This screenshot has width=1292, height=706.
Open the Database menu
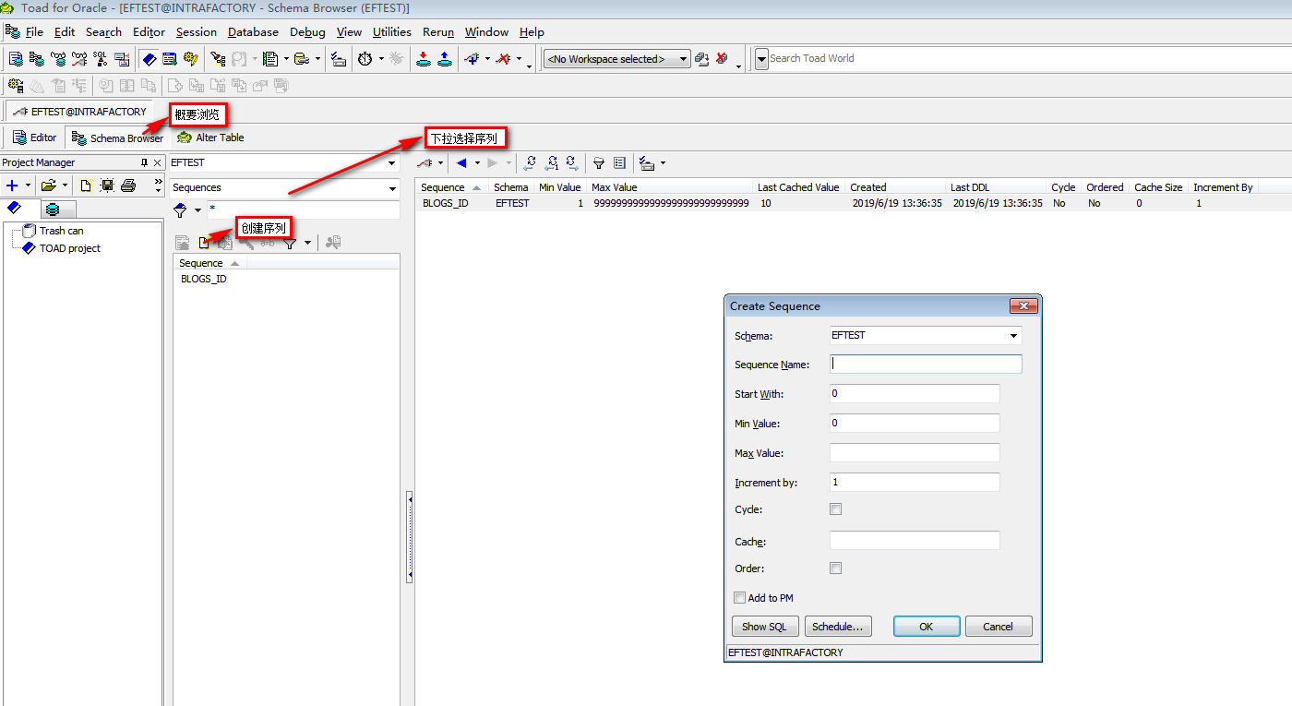[x=253, y=32]
